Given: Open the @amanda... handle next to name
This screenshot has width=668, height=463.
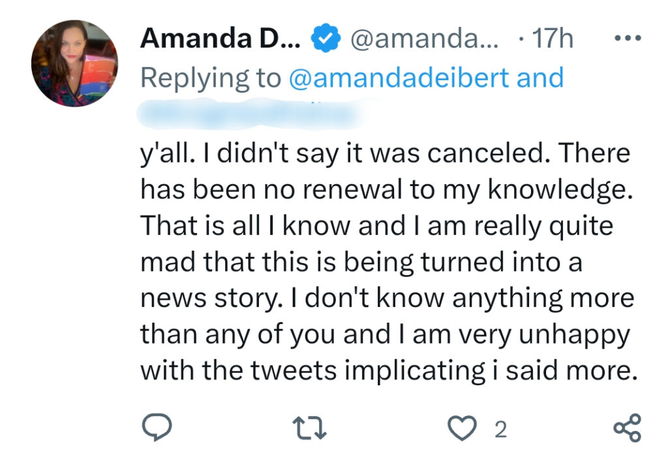Looking at the screenshot, I should (424, 40).
